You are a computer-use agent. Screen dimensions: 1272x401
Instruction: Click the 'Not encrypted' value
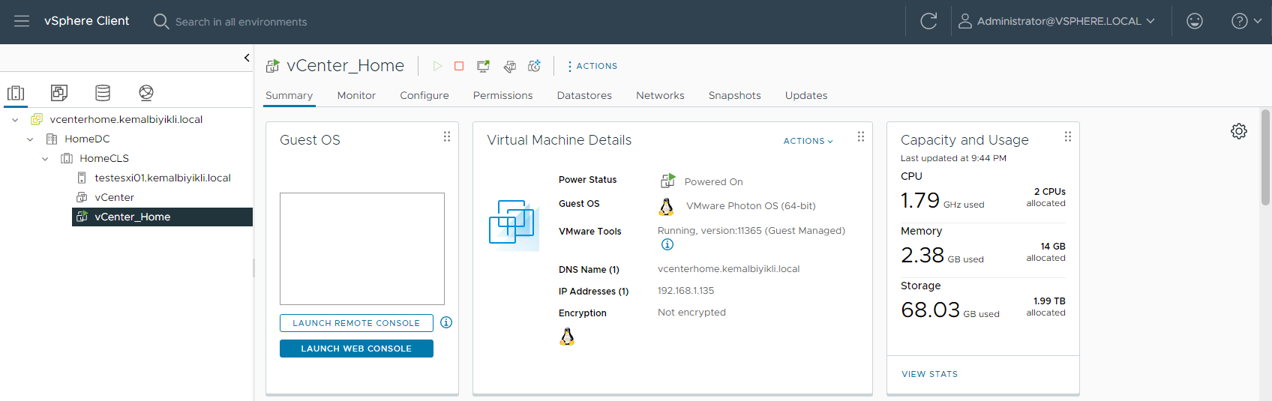pos(691,313)
